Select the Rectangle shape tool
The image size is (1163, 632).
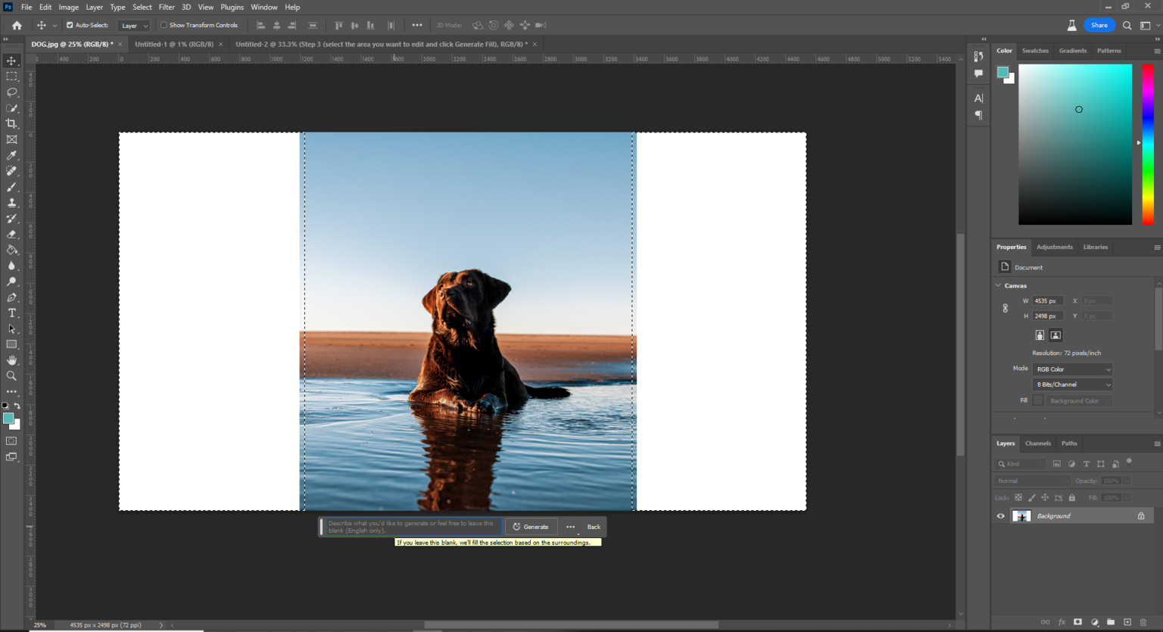11,344
